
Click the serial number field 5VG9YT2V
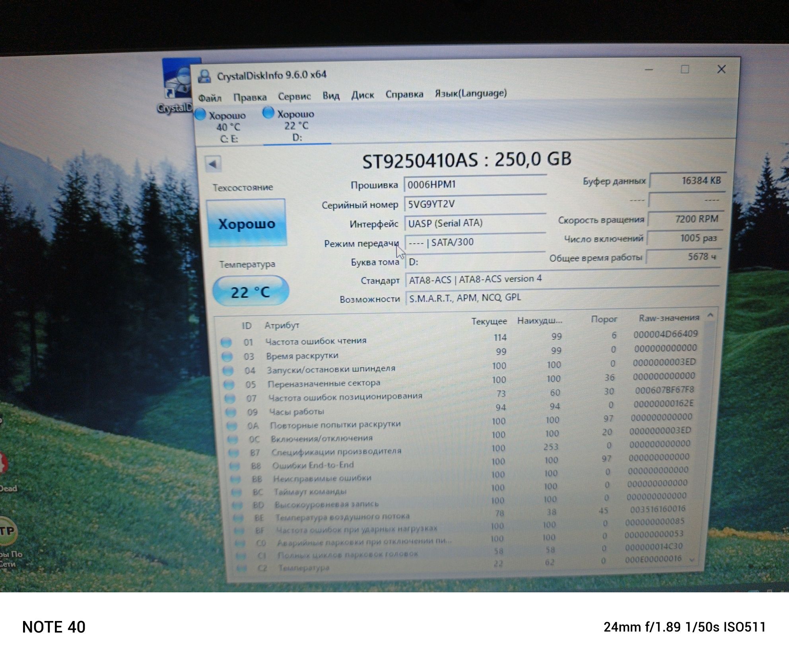pyautogui.click(x=475, y=204)
